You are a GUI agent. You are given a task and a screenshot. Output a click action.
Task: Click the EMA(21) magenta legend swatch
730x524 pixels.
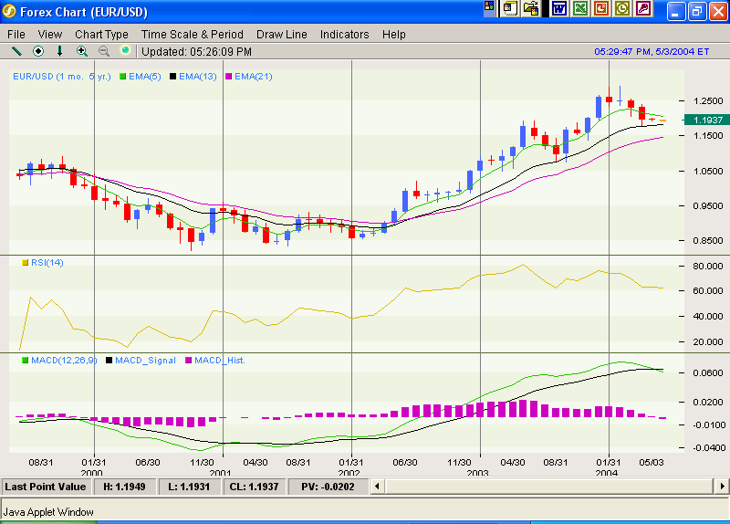coord(229,77)
